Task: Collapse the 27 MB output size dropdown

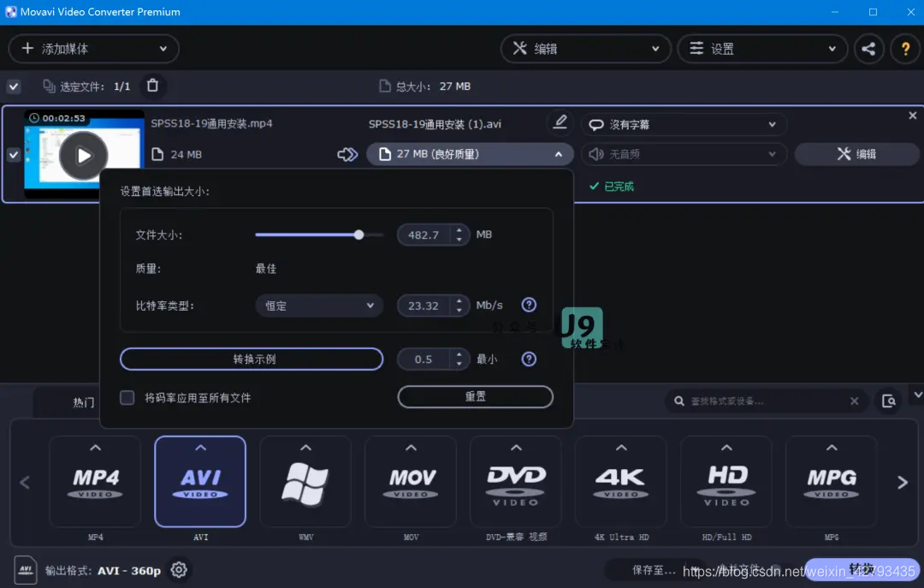Action: click(471, 154)
